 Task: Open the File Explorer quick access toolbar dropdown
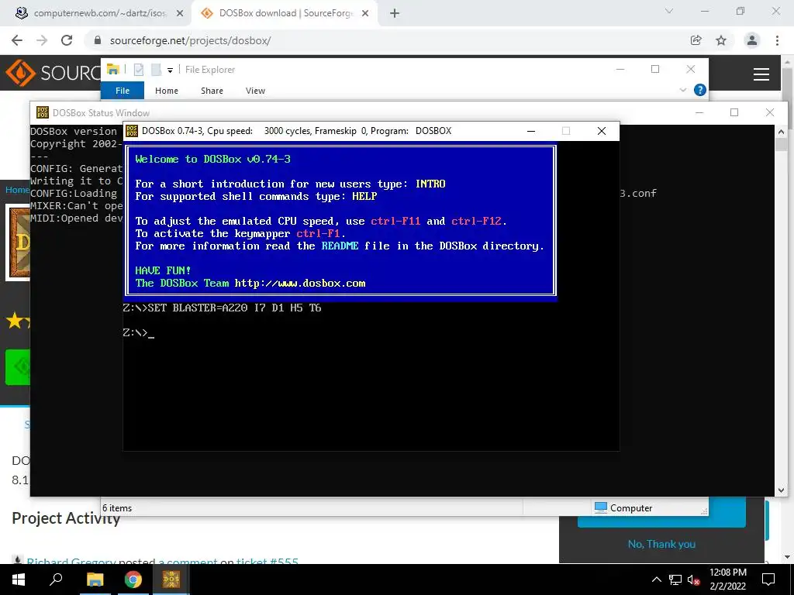pos(170,71)
